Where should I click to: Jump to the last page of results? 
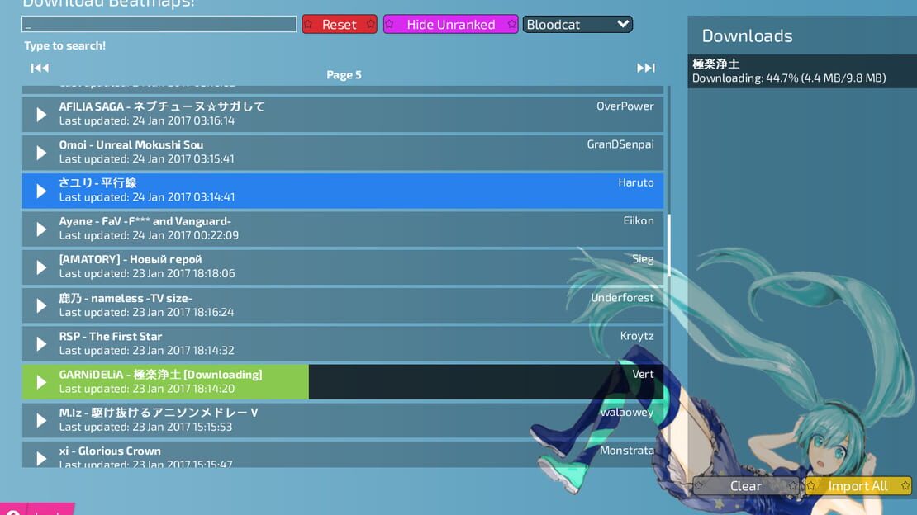pos(646,68)
